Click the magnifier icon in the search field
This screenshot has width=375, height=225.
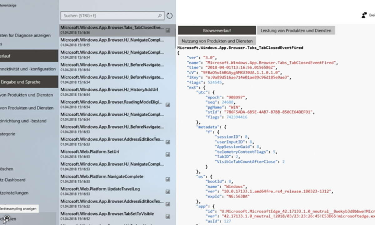coord(160,15)
